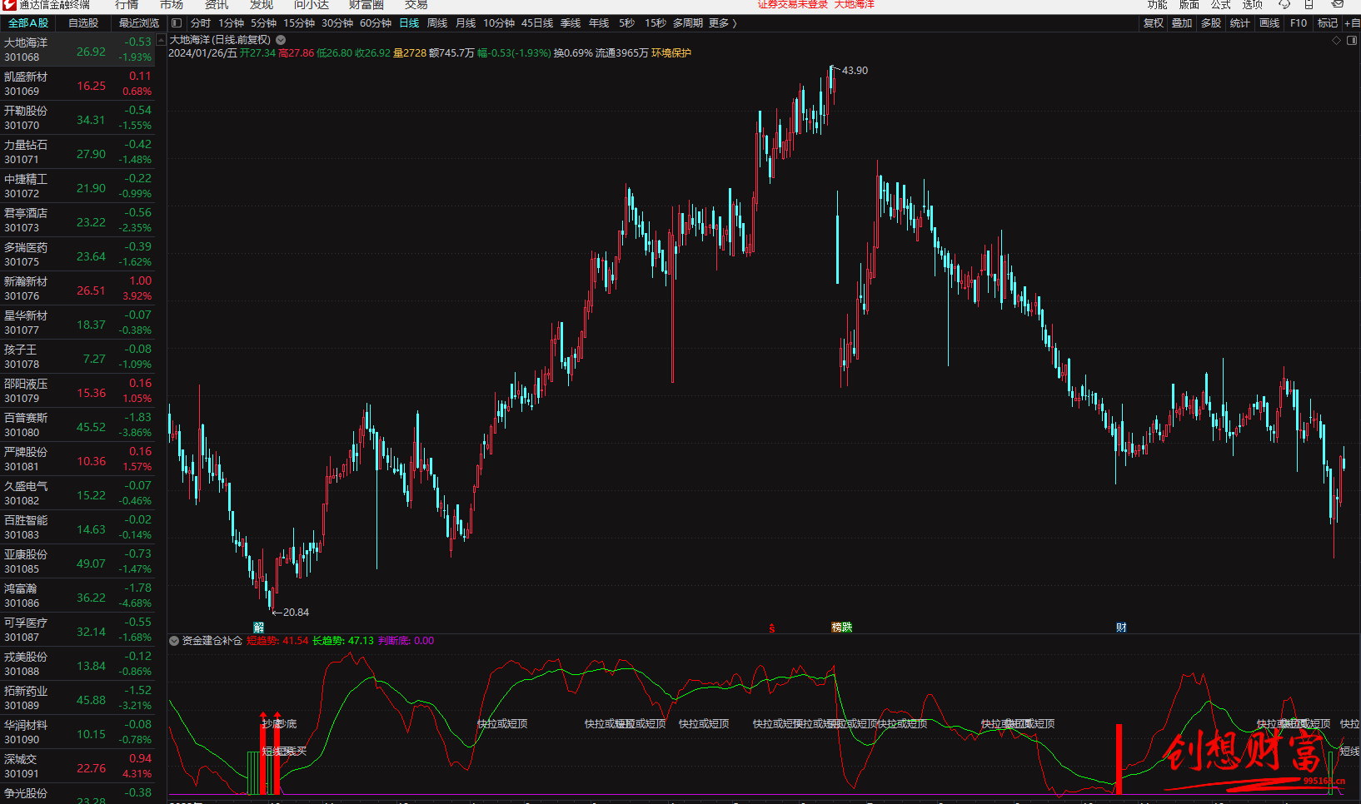Open the 交易 menu
Screen dimensions: 1361x804
click(416, 5)
